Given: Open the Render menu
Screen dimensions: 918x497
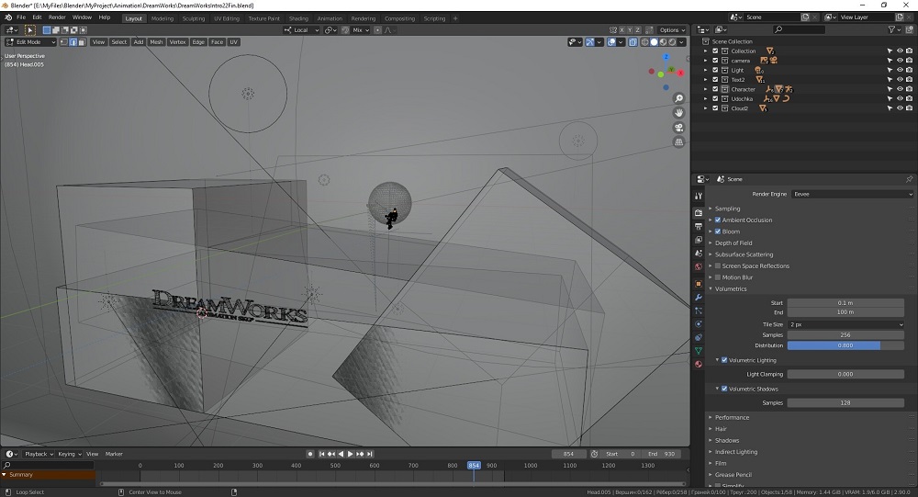Looking at the screenshot, I should tap(57, 17).
